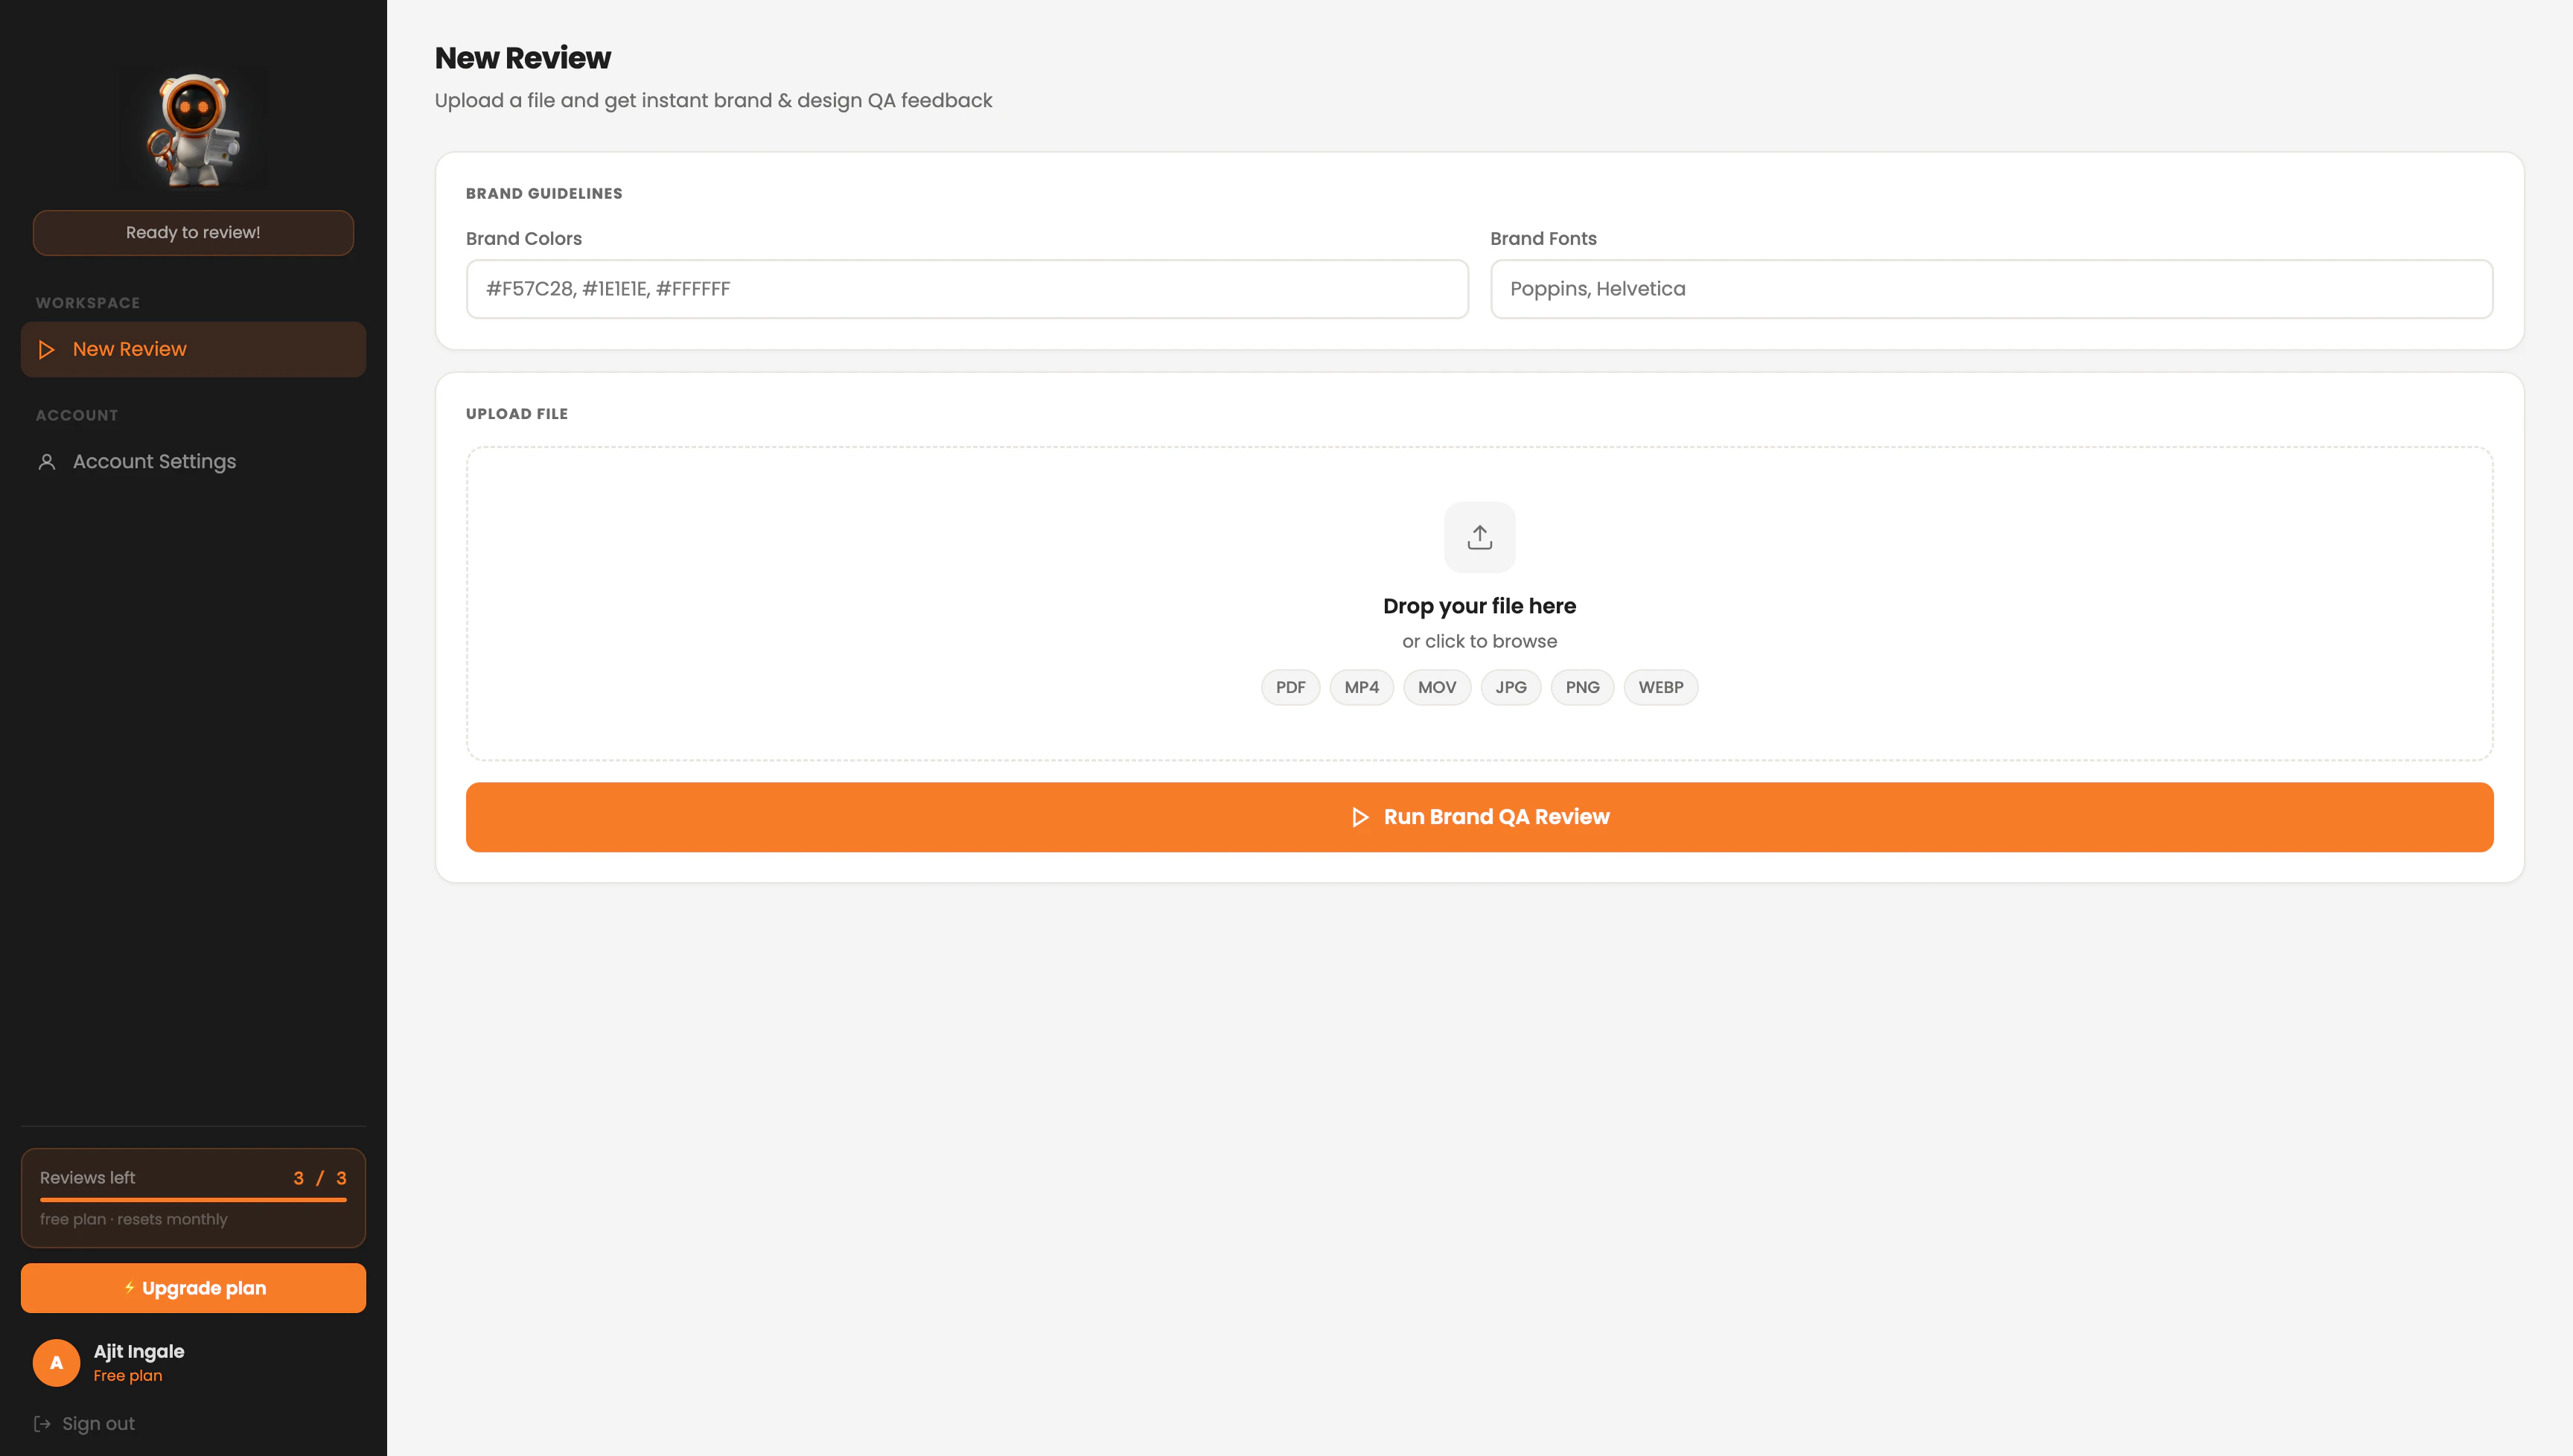
Task: Toggle the WEBP file format option
Action: [1660, 687]
